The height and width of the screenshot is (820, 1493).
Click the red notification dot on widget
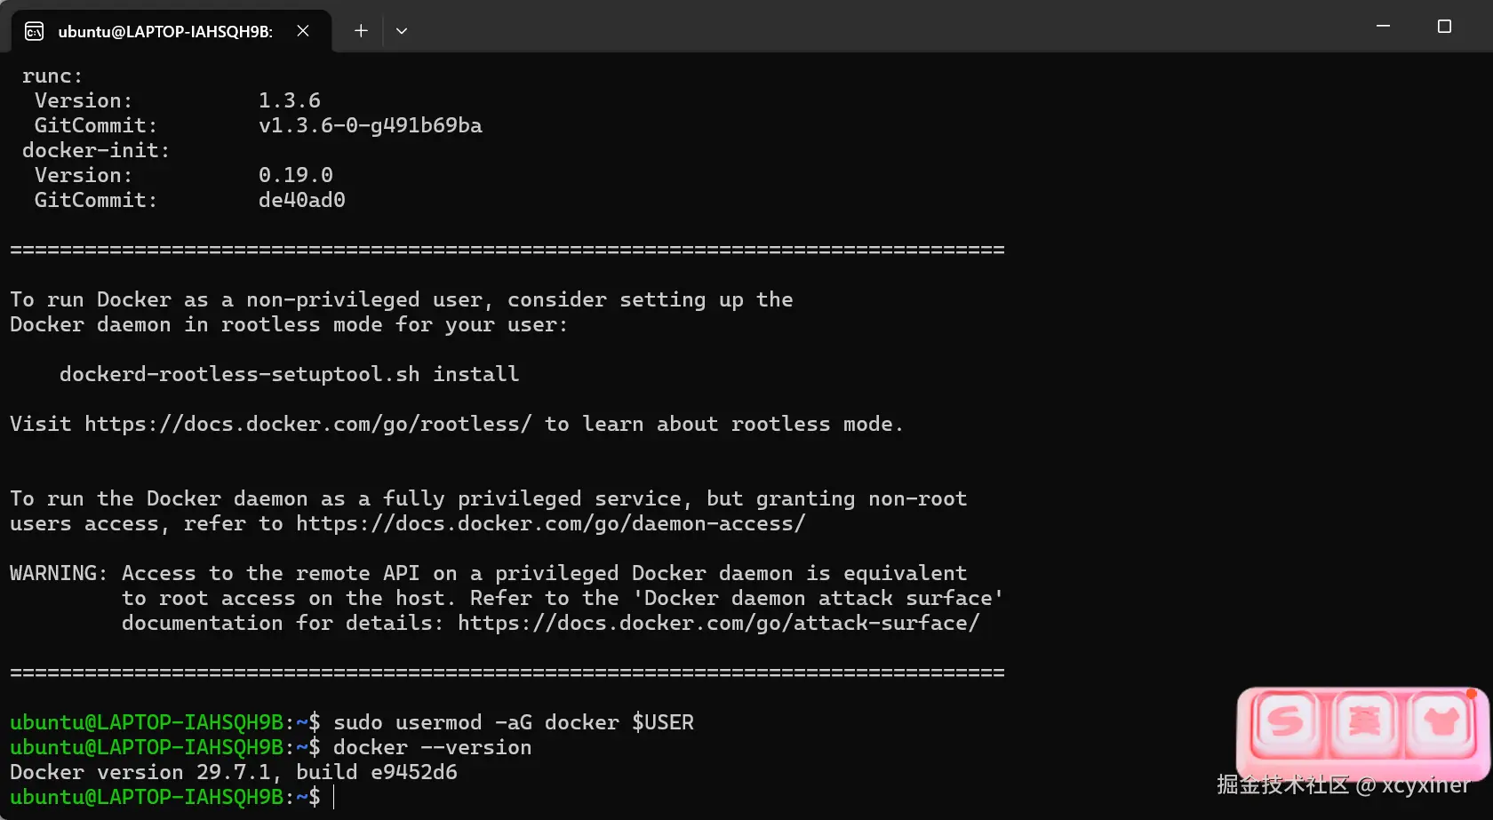1472,694
